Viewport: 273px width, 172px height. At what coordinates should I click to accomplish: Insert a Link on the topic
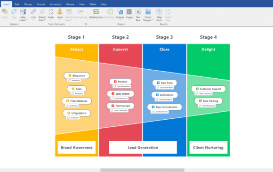[33, 14]
